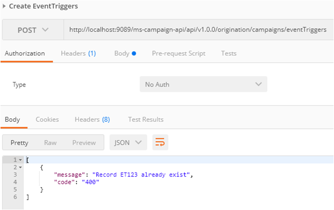Switch to Preview response view
The width and height of the screenshot is (334, 210).
[84, 142]
